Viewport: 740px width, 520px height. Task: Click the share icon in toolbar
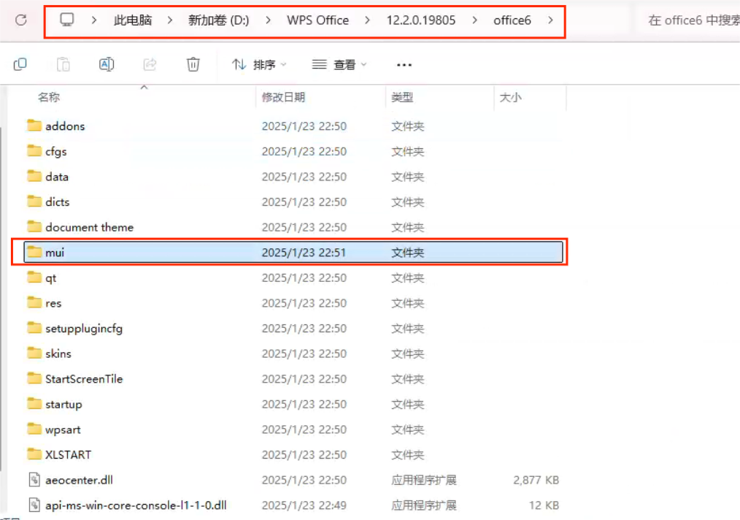pyautogui.click(x=150, y=65)
